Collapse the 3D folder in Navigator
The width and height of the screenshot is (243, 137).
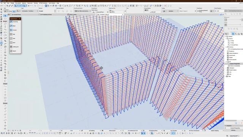pos(226,62)
